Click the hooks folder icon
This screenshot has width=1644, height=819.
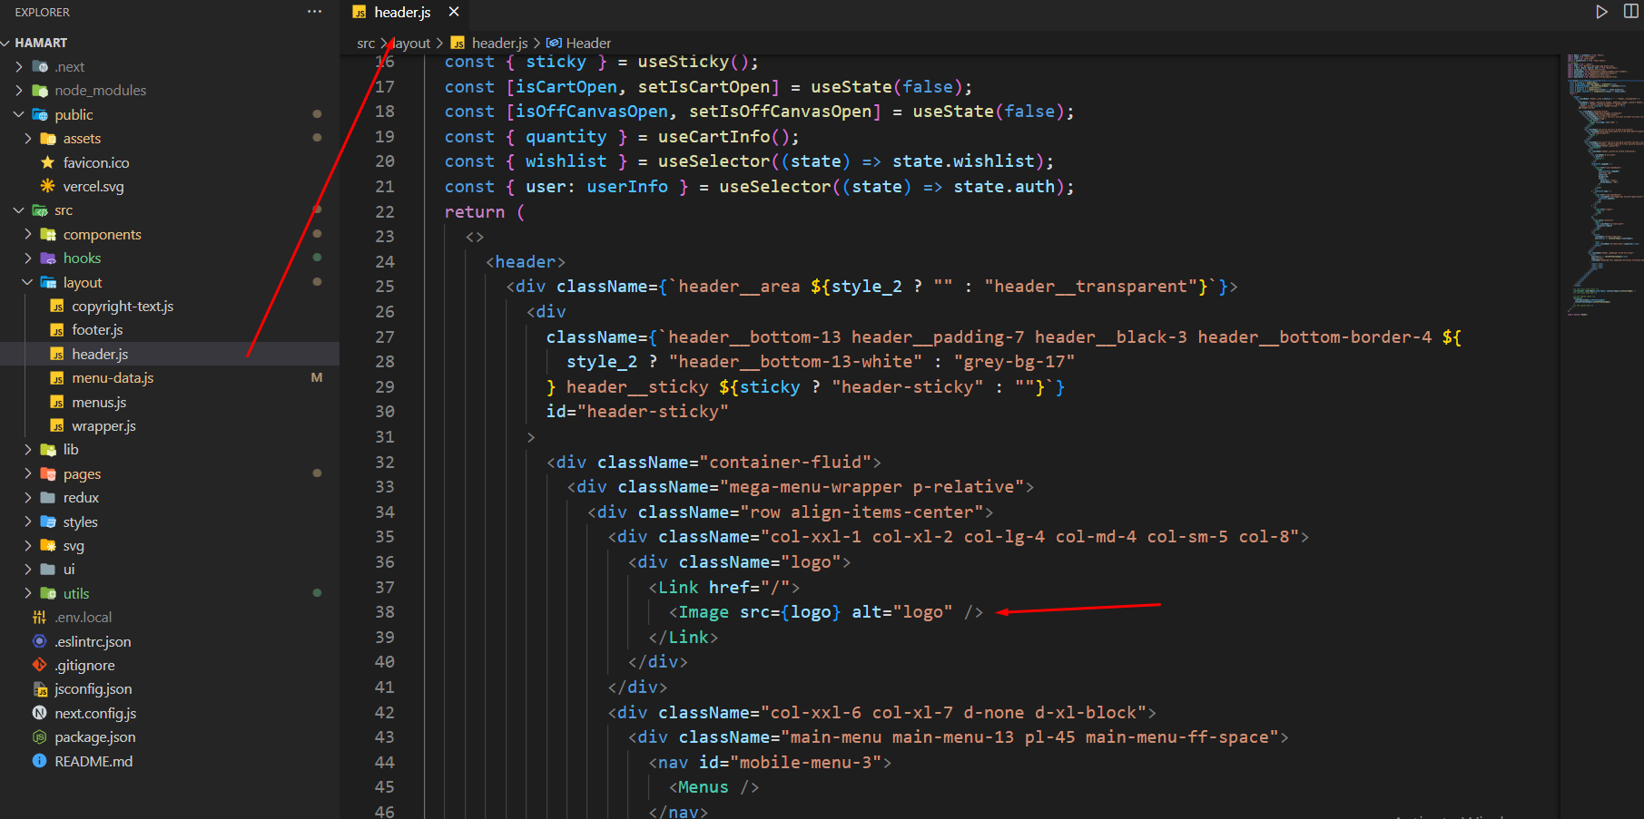(x=49, y=258)
